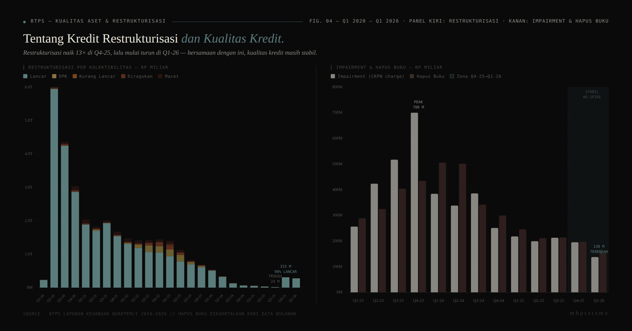This screenshot has width=632, height=331.
Task: Click the 6.0T y-axis label
Action: click(x=29, y=87)
